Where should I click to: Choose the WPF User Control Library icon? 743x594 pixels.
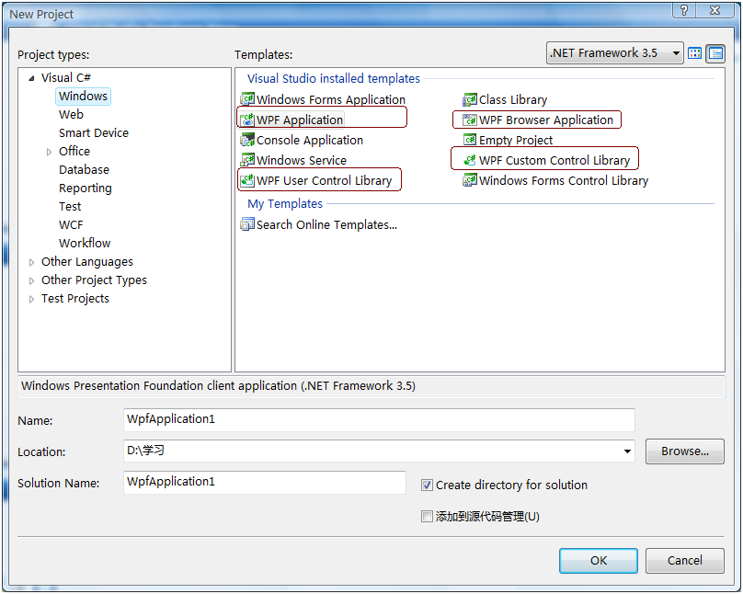pyautogui.click(x=247, y=180)
